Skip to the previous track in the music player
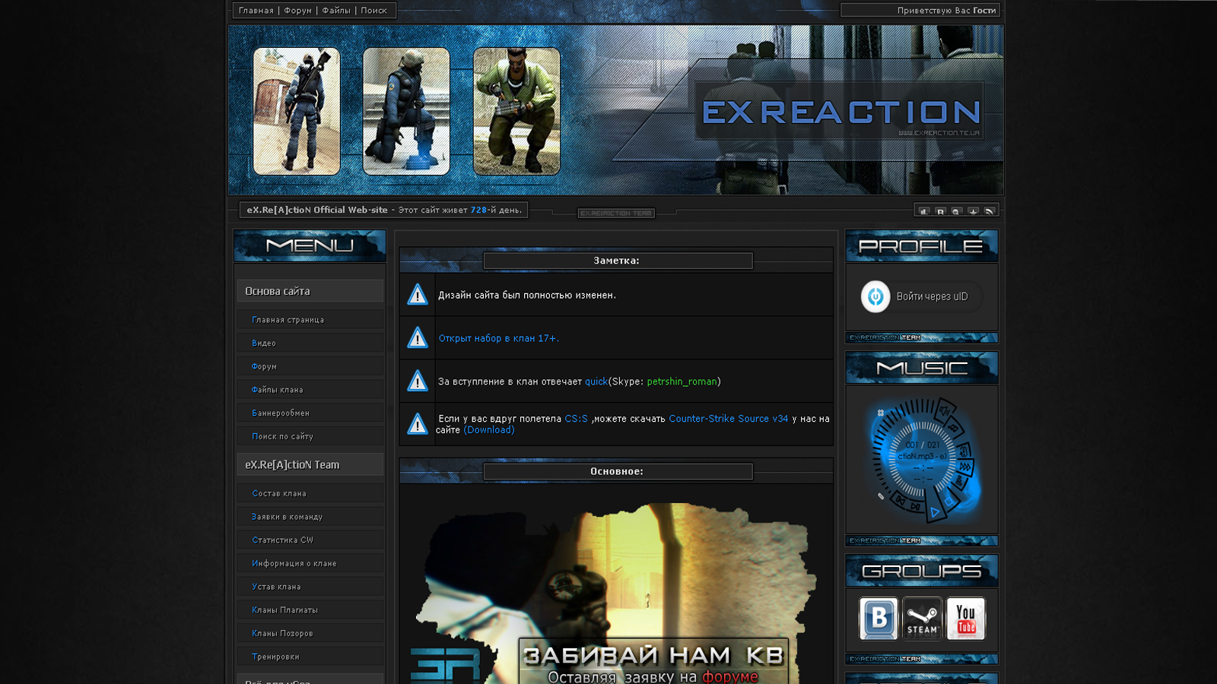The height and width of the screenshot is (684, 1217). coord(900,501)
